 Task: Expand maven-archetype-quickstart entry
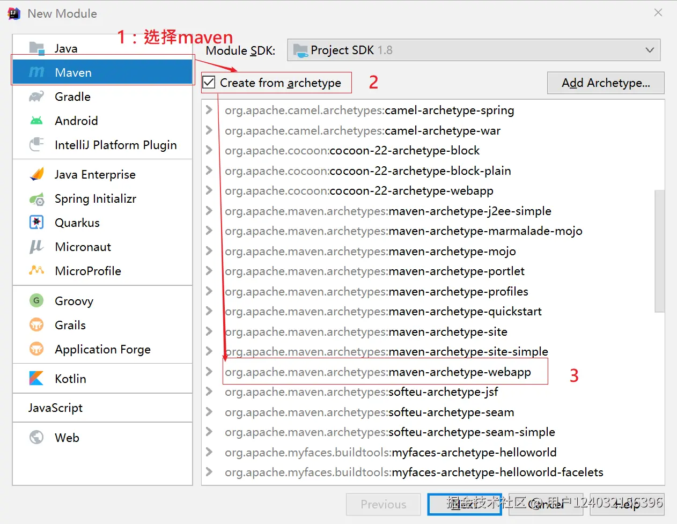point(209,311)
